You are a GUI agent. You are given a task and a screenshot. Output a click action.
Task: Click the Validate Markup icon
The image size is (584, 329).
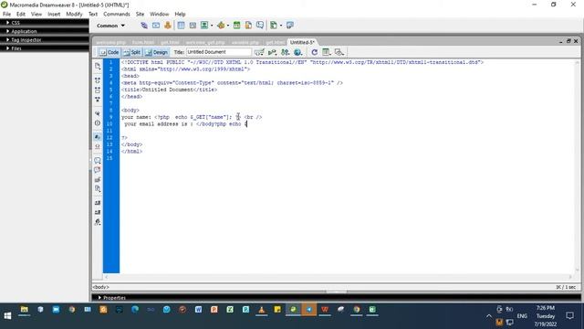[272, 52]
